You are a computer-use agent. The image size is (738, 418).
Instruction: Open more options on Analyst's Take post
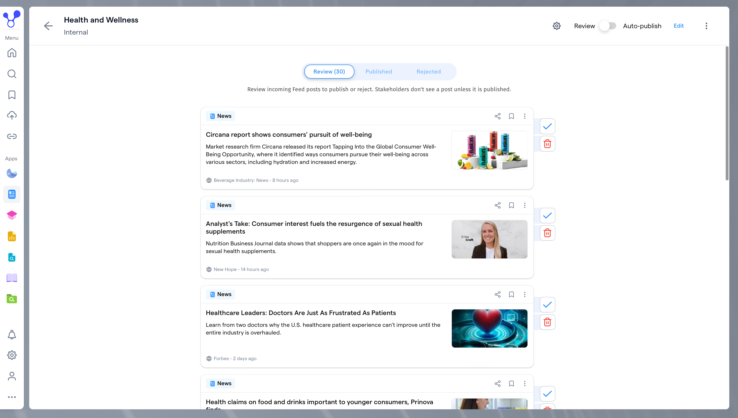click(x=524, y=205)
